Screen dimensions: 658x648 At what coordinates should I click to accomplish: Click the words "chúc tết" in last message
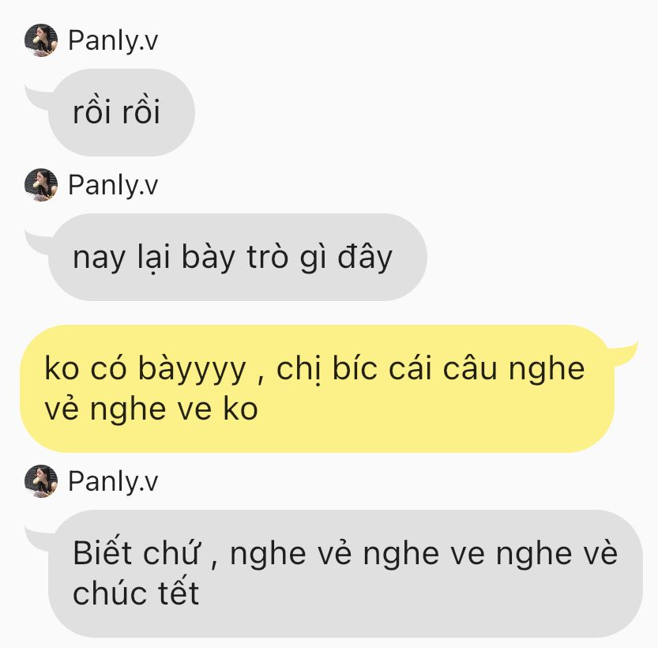136,593
